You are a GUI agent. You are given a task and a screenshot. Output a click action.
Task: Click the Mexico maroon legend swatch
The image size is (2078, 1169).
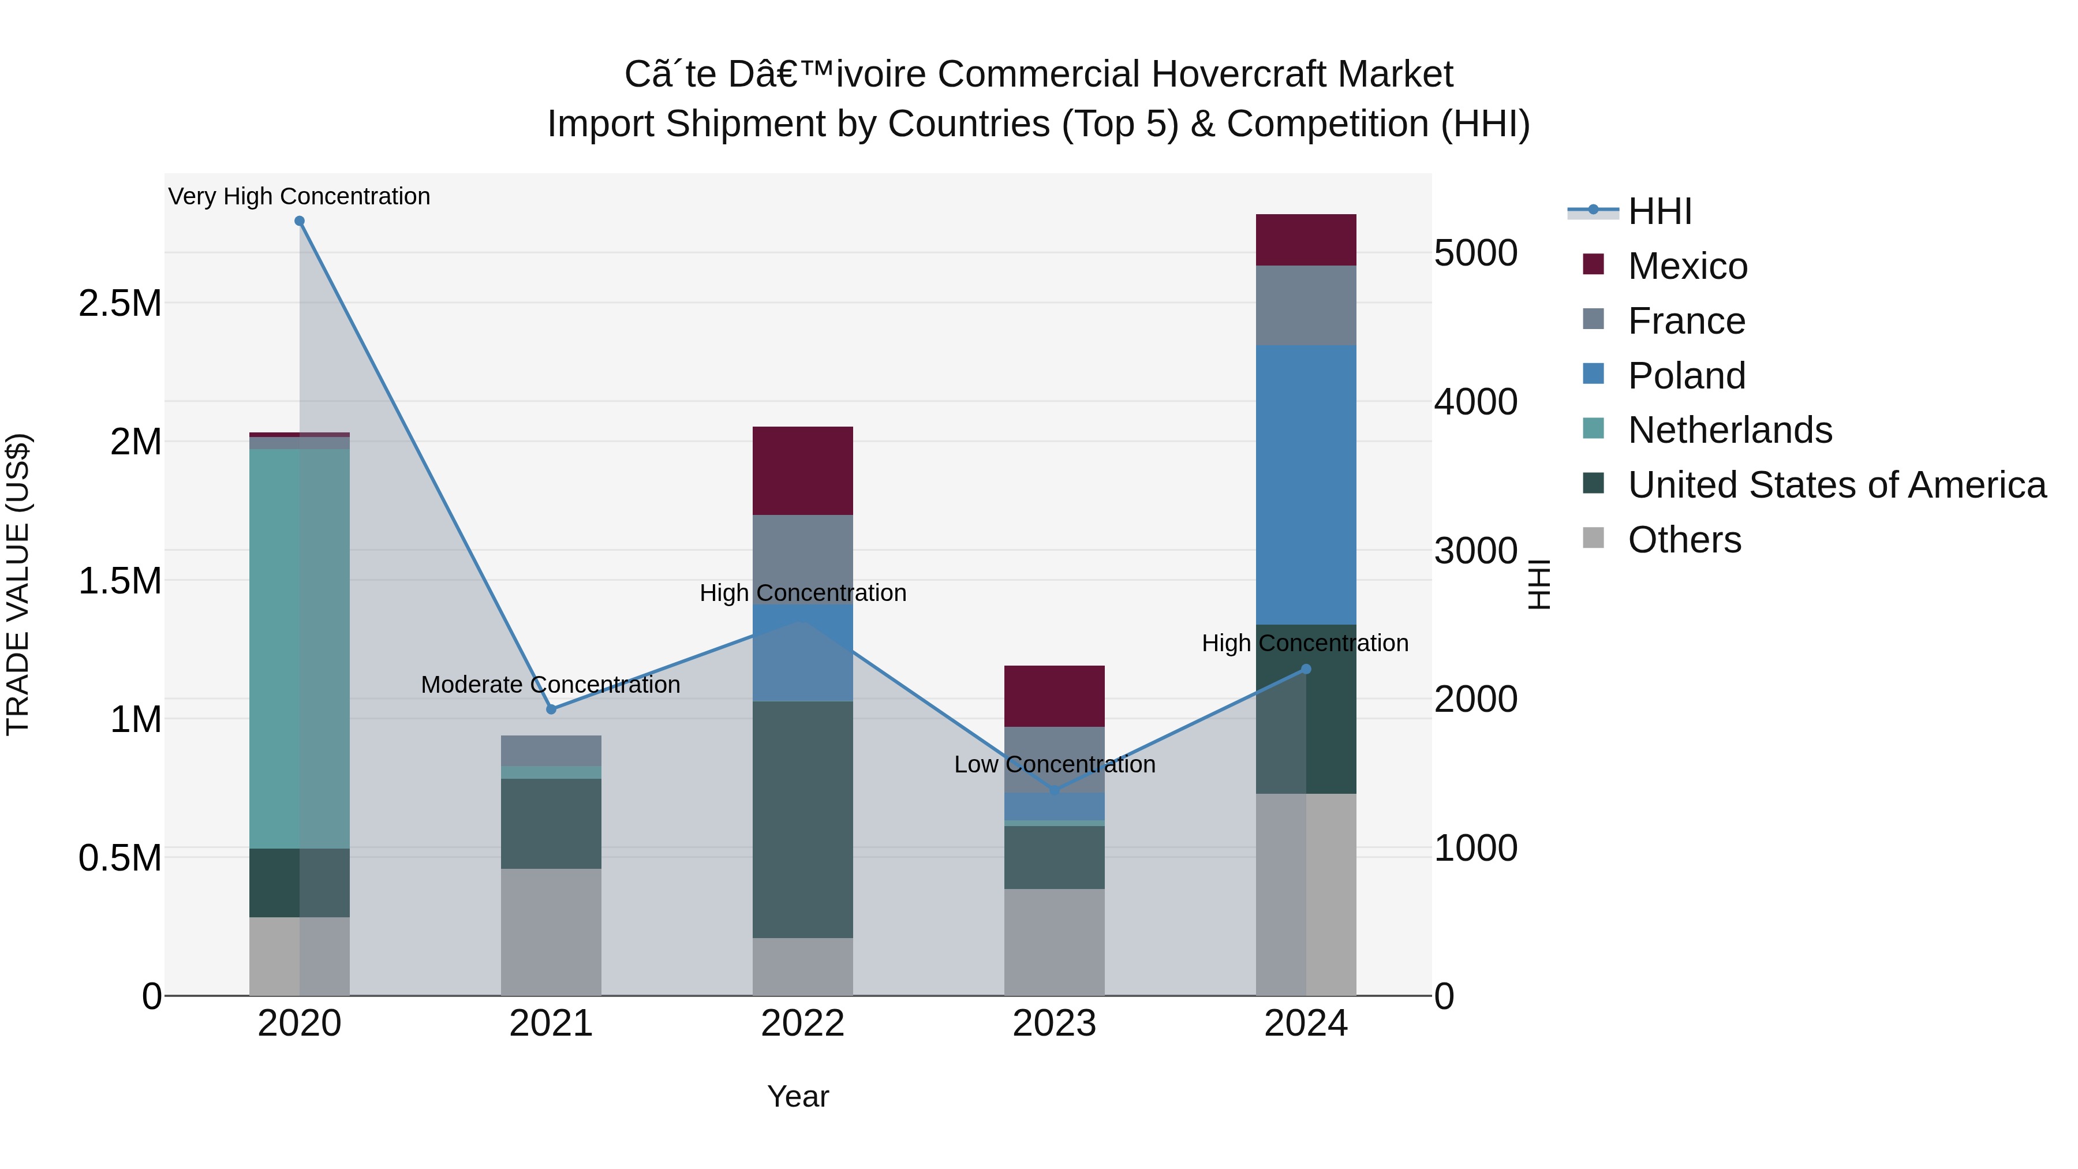click(1593, 264)
